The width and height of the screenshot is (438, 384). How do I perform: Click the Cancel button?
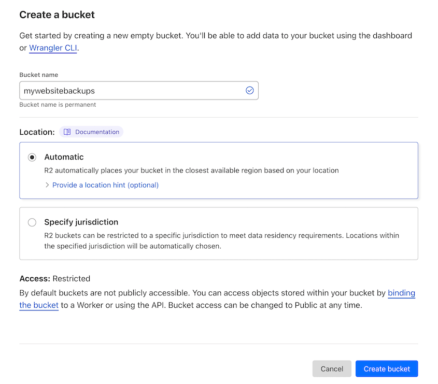tap(332, 368)
